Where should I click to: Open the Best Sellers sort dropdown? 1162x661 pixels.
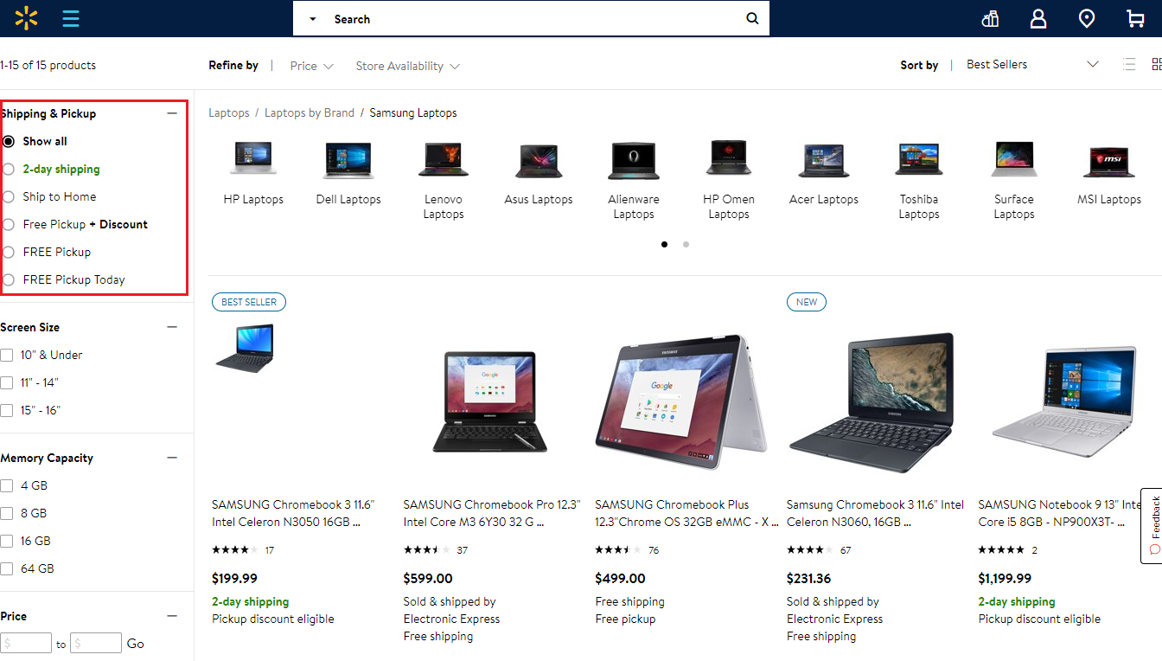click(1032, 64)
